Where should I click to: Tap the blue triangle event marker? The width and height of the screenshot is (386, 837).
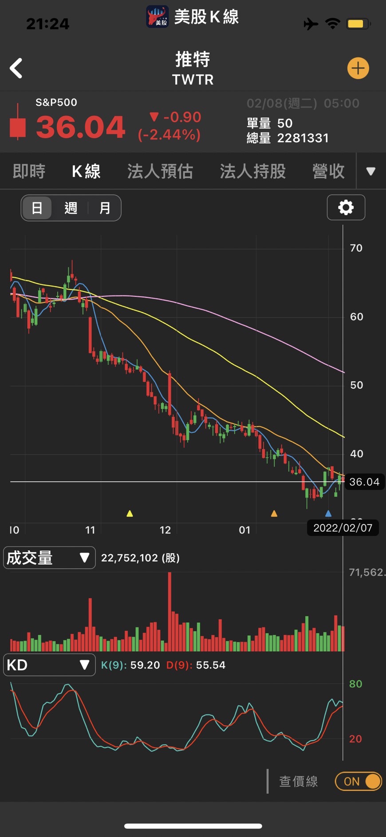[328, 514]
